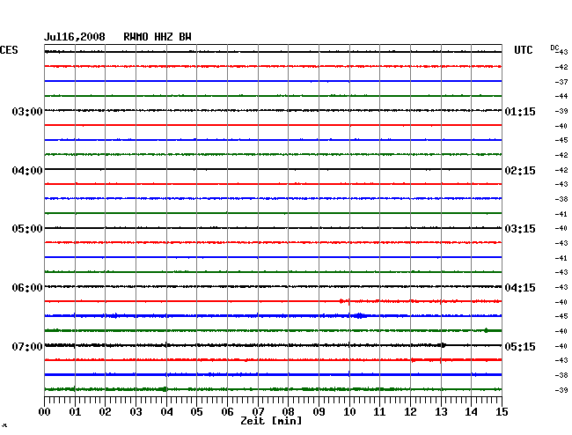Image resolution: width=572 pixels, height=435 pixels.
Task: Select minute tick label 00
Action: pos(45,412)
